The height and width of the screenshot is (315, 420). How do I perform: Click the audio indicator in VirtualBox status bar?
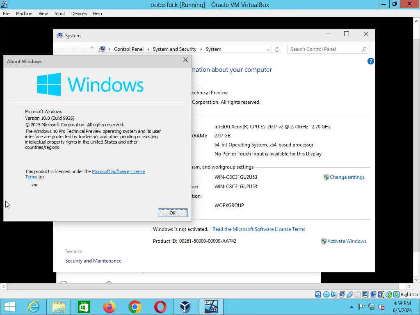point(334,294)
